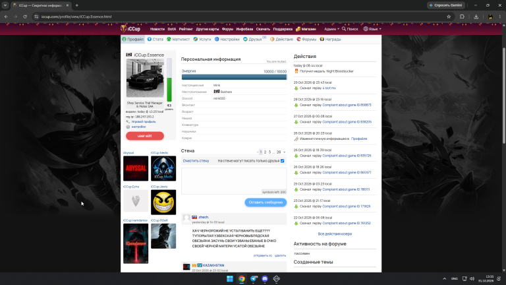This screenshot has width=506, height=285.
Task: Open iCCup.Jawiz smiley avatar thumbnail
Action: (163, 203)
